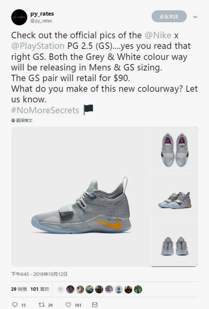
Task: Open the angled pair thumbnail
Action: (175, 196)
